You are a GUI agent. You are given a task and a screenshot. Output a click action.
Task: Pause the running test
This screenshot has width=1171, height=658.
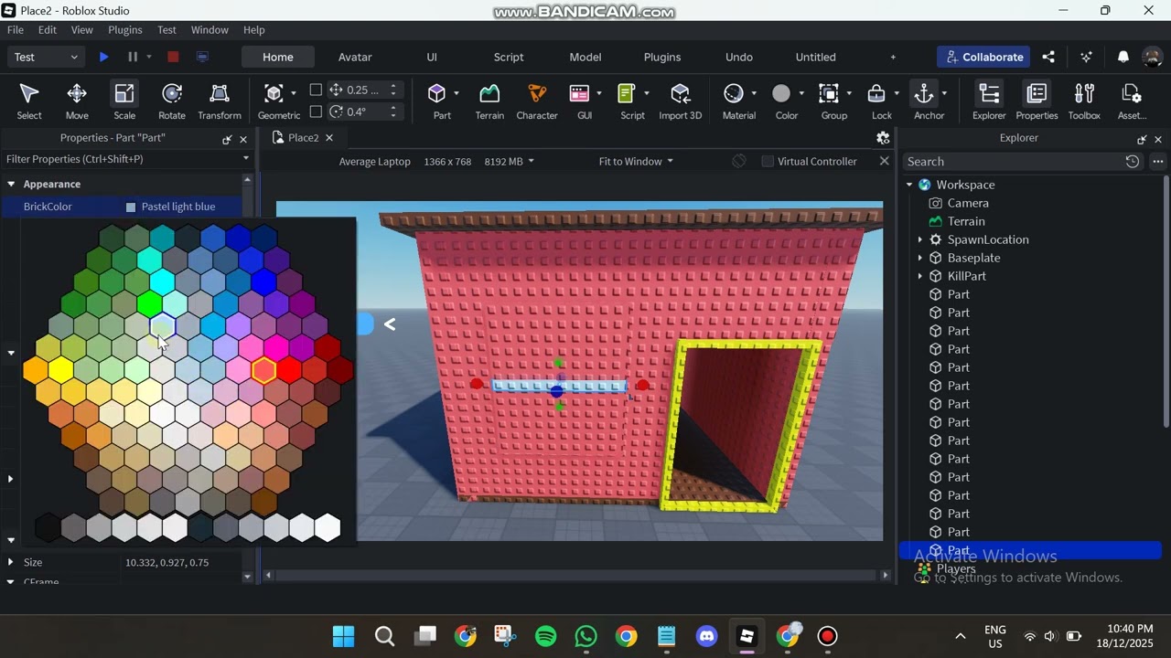(133, 57)
